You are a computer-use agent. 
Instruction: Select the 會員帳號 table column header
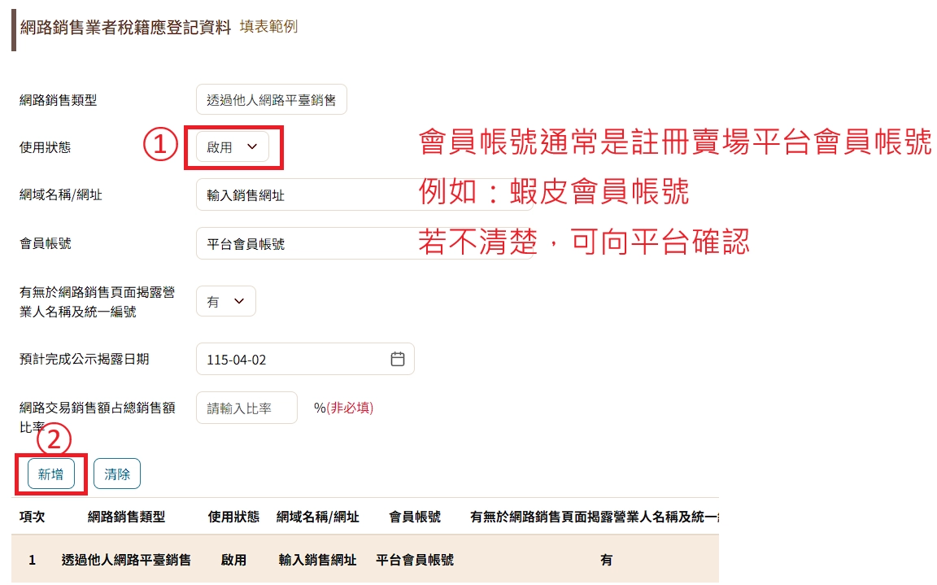[415, 517]
